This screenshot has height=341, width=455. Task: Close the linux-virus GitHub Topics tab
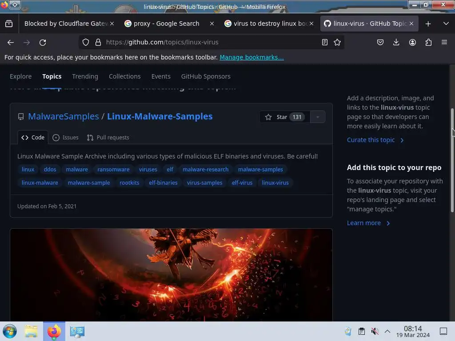411,24
